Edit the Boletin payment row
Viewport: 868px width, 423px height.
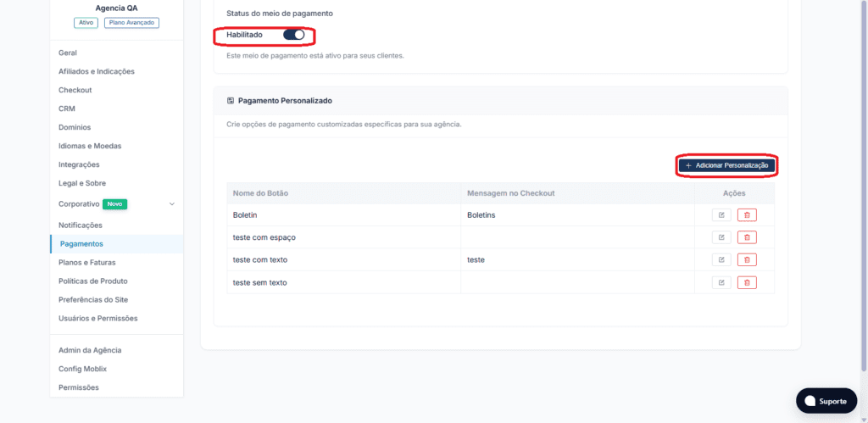click(x=721, y=214)
